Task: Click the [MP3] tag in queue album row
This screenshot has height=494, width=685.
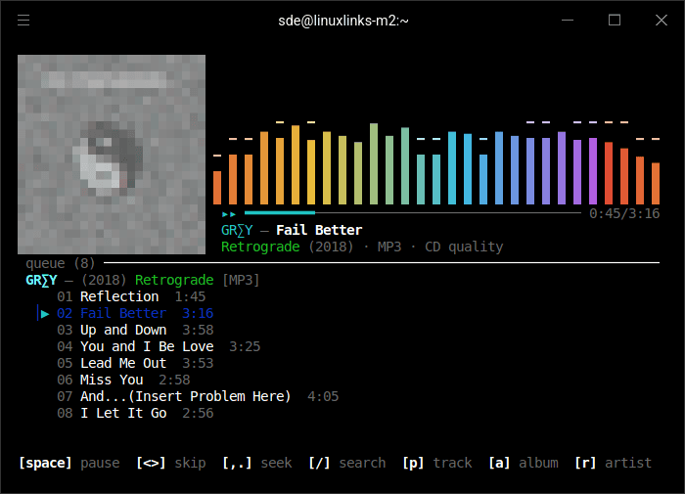Action: (241, 280)
